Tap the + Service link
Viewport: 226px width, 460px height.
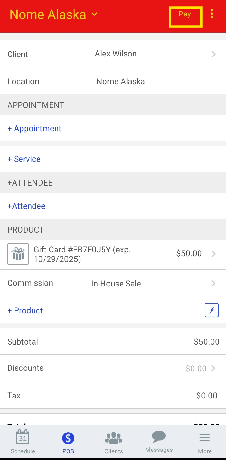coord(24,159)
